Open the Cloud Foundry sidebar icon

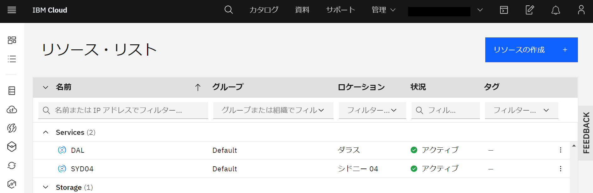coord(12,110)
